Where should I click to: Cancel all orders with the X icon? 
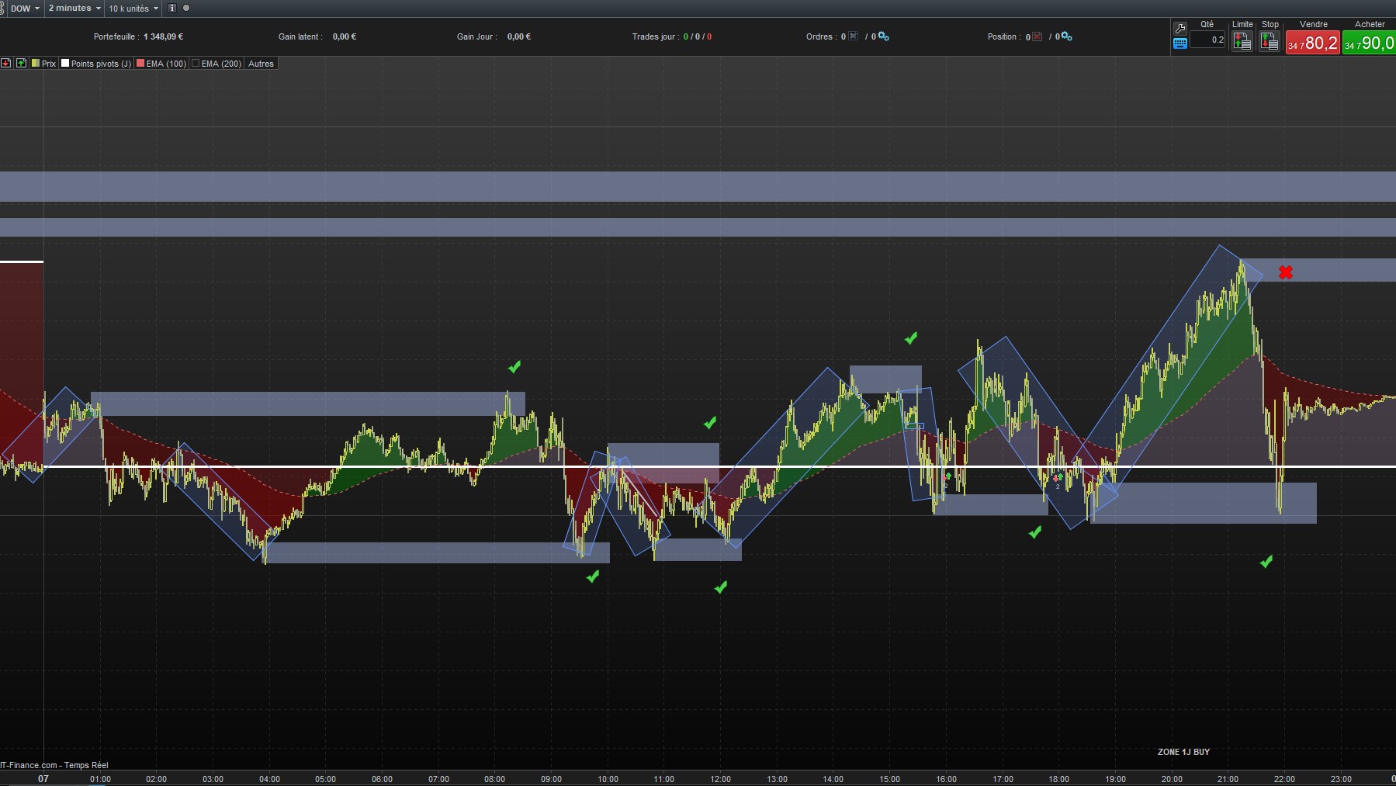point(854,36)
